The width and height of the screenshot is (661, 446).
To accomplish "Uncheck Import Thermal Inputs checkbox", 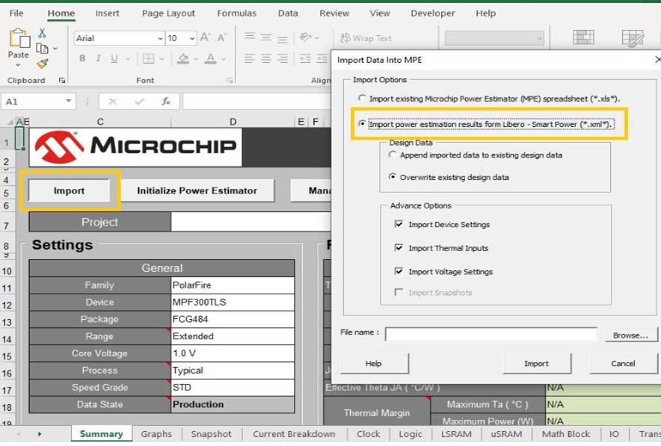I will (x=399, y=248).
